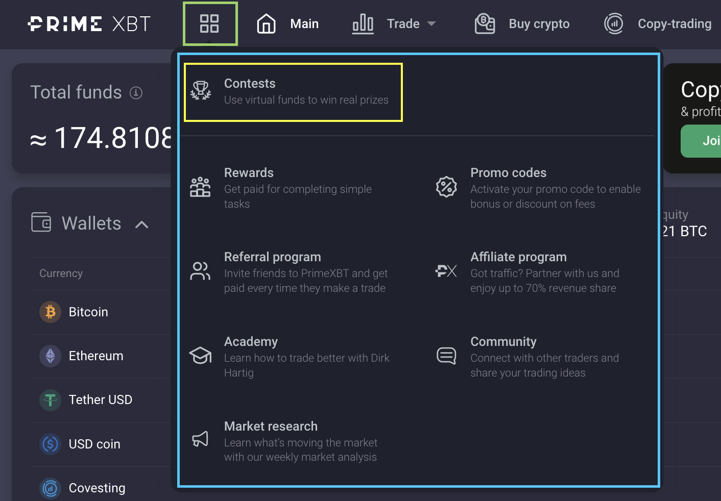Screen dimensions: 721x501
Task: Click the Covesting token icon
Action: 50,488
